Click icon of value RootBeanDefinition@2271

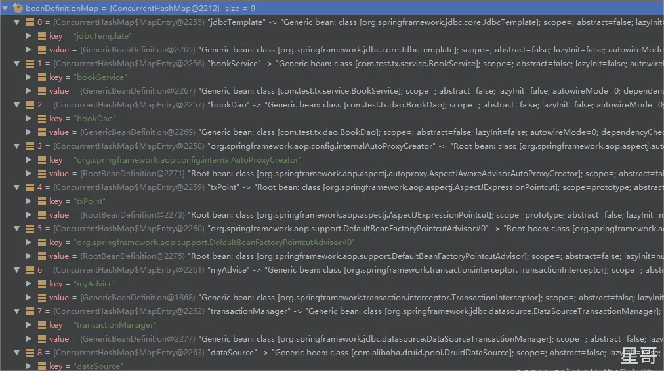click(41, 174)
